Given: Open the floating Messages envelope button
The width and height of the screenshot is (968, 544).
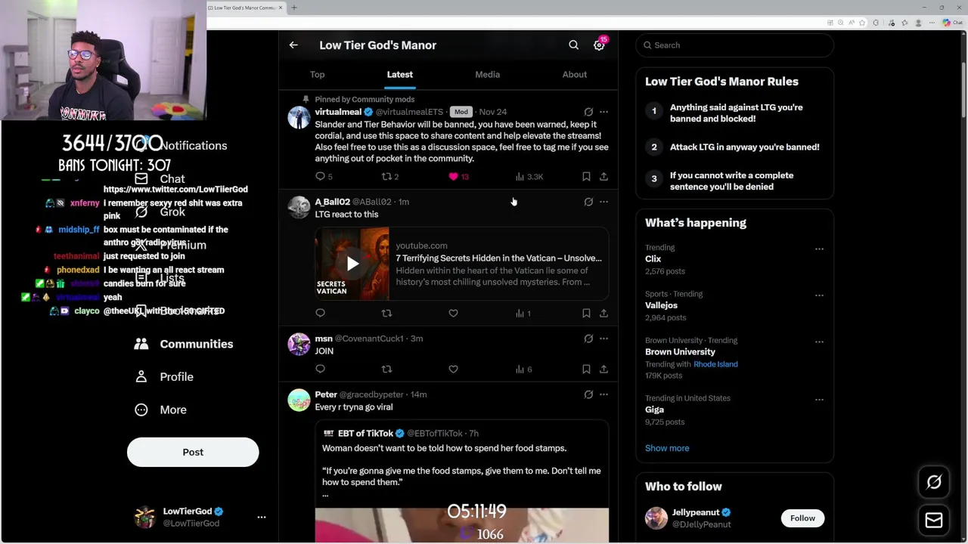Looking at the screenshot, I should (x=934, y=520).
